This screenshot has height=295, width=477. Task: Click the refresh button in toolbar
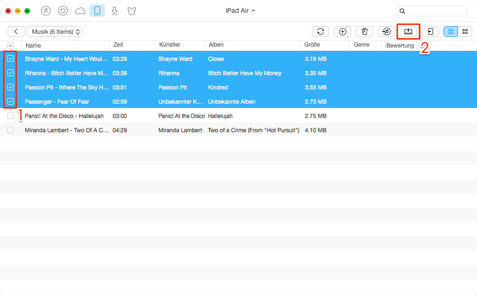click(x=321, y=31)
